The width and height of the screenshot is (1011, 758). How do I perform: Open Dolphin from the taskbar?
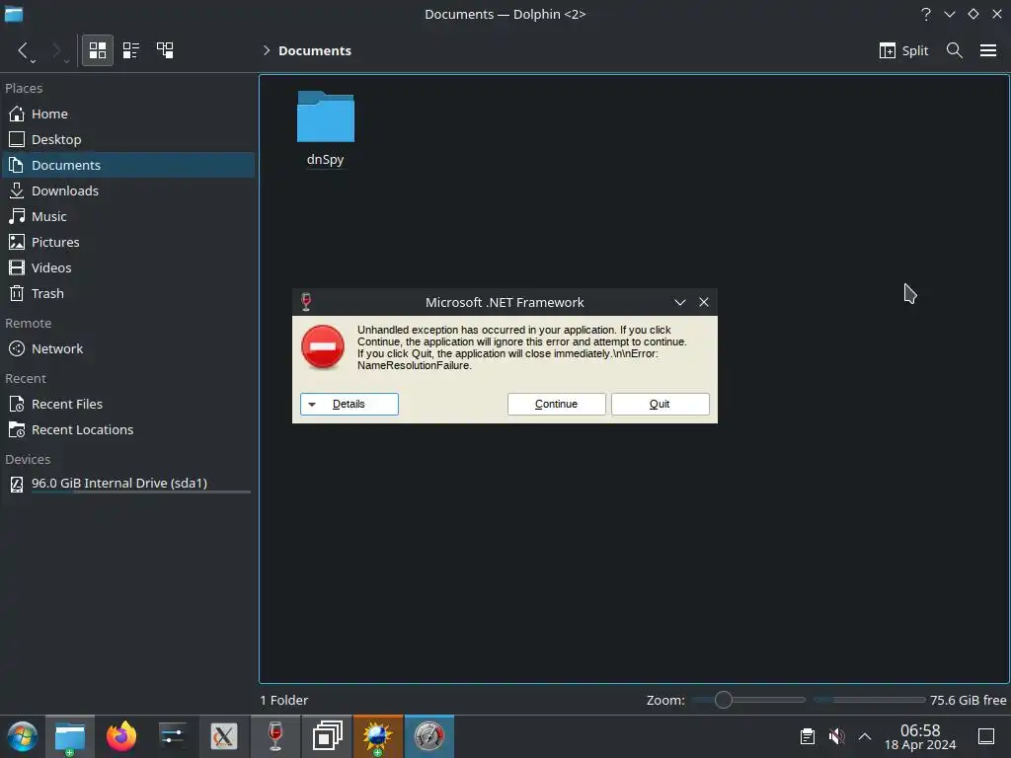[70, 736]
